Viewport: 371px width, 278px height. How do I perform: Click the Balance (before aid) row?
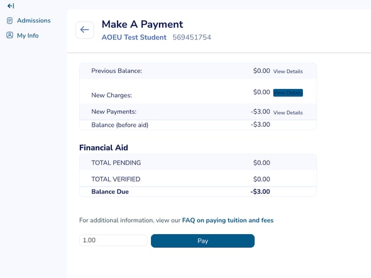198,125
